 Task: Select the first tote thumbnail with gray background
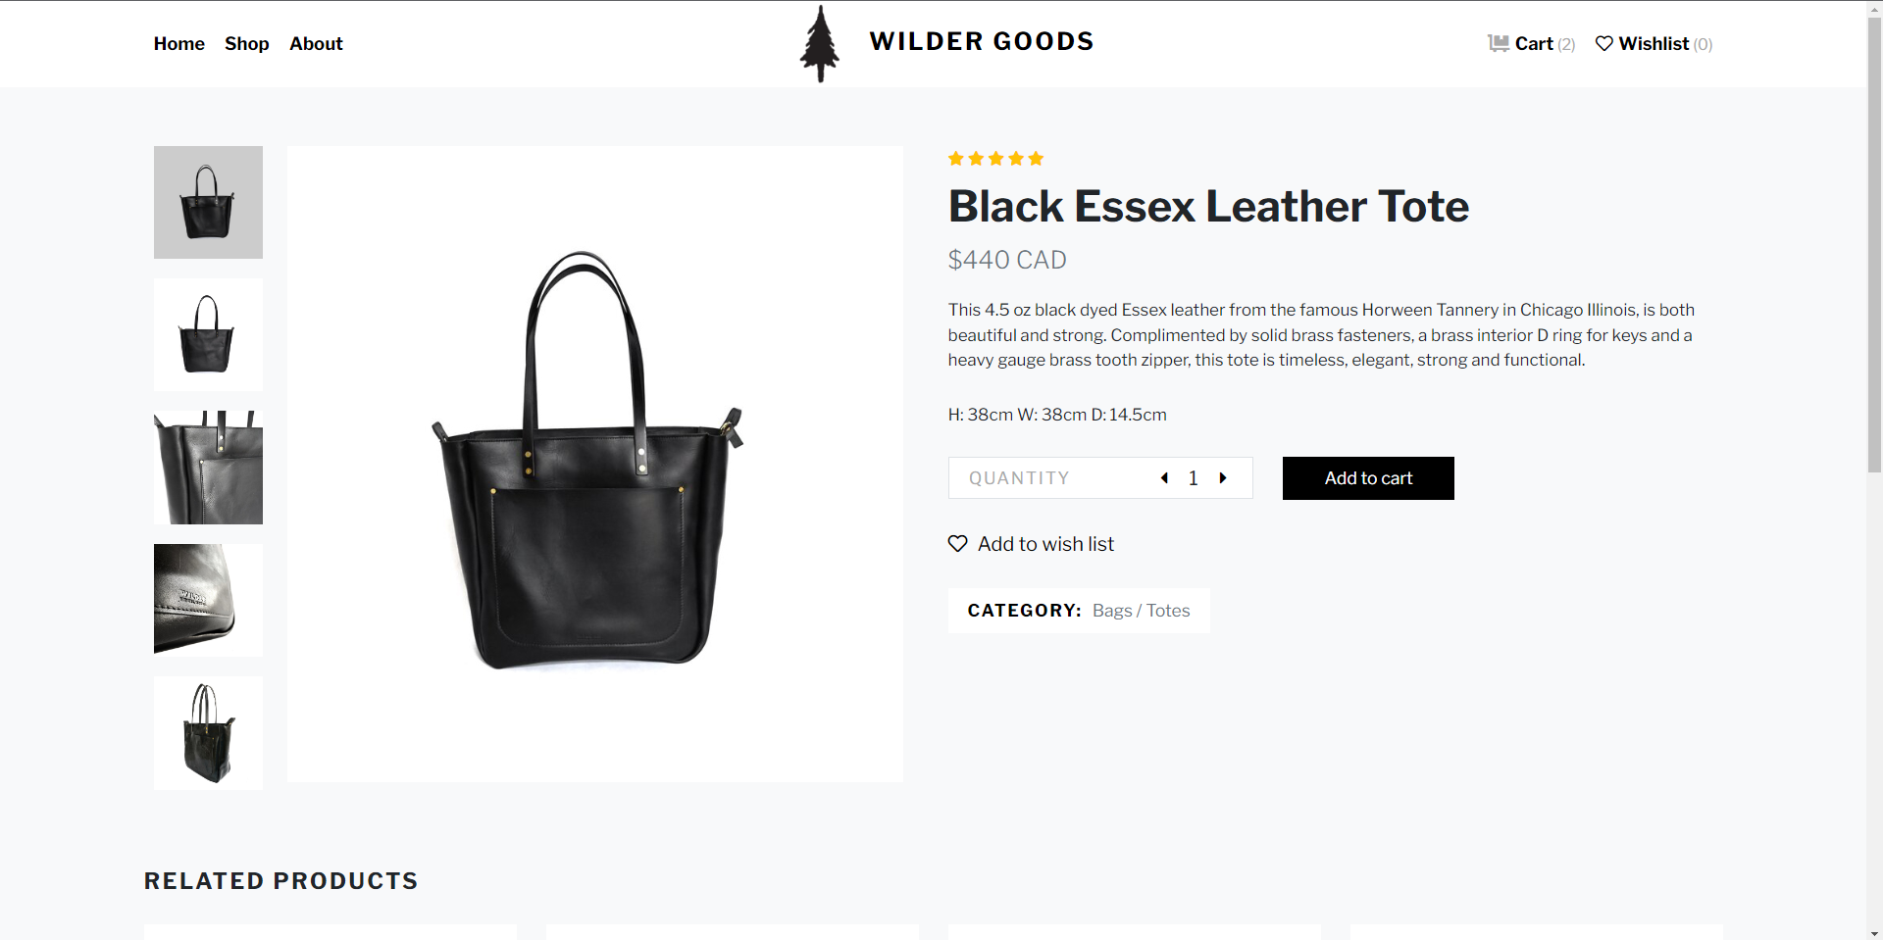pos(208,202)
